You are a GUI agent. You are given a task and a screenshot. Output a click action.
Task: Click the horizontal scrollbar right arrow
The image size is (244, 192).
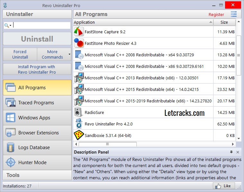click(x=233, y=144)
